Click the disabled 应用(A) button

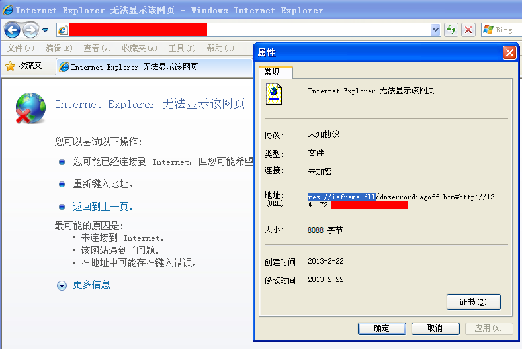tap(489, 328)
